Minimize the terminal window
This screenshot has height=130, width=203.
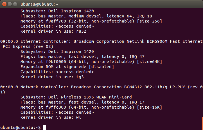(x=10, y=4)
